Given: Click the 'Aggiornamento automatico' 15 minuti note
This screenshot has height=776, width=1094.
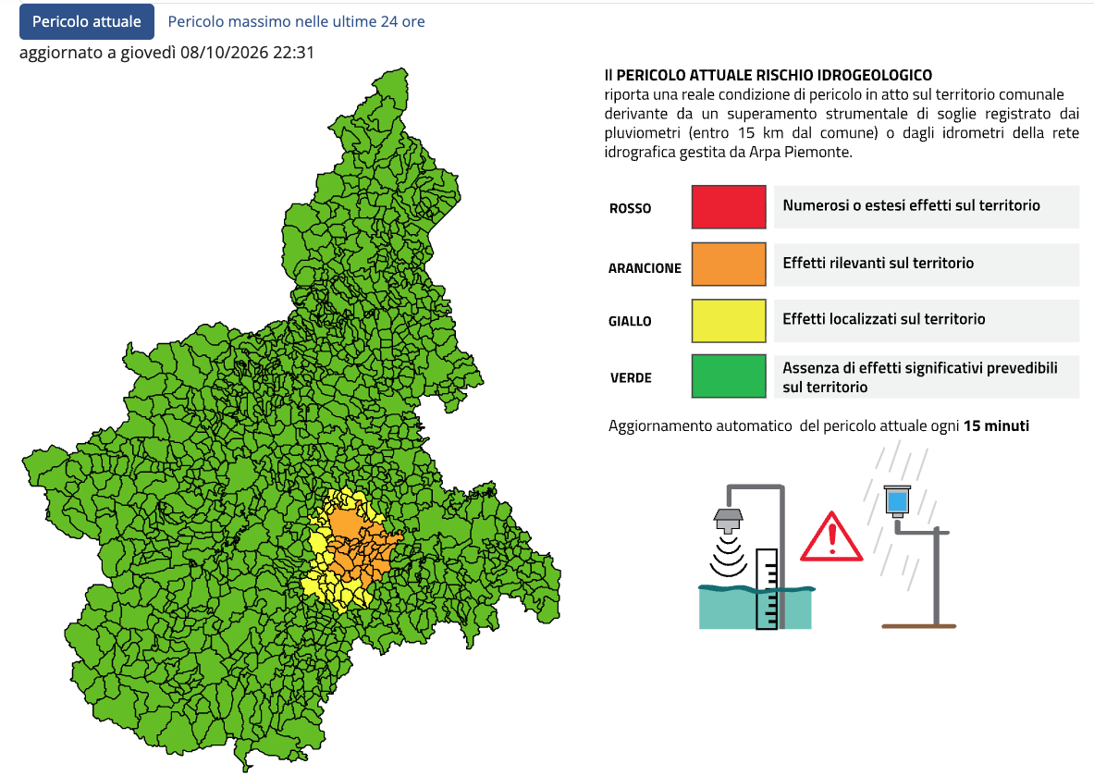Looking at the screenshot, I should (818, 425).
